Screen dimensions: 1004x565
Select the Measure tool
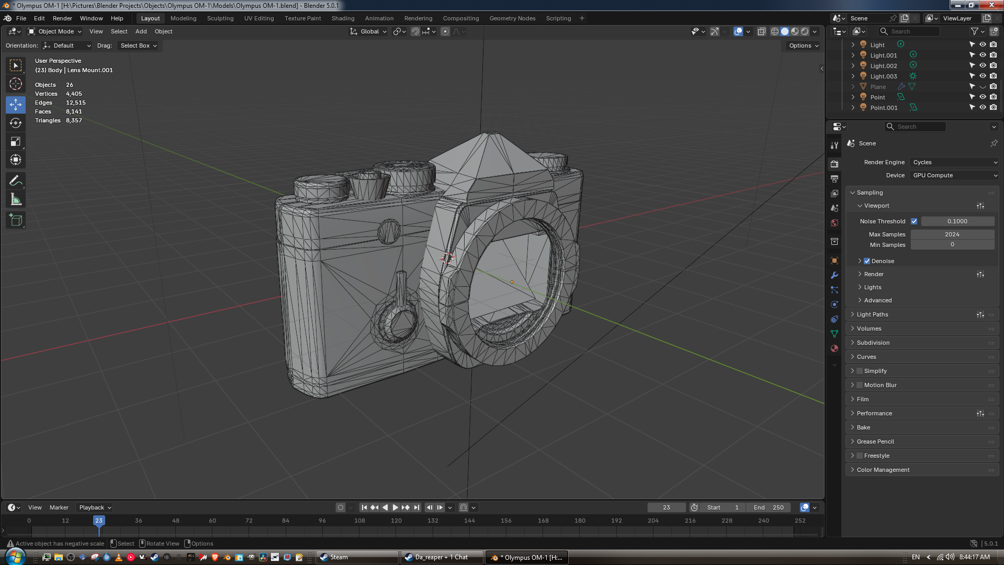click(16, 199)
